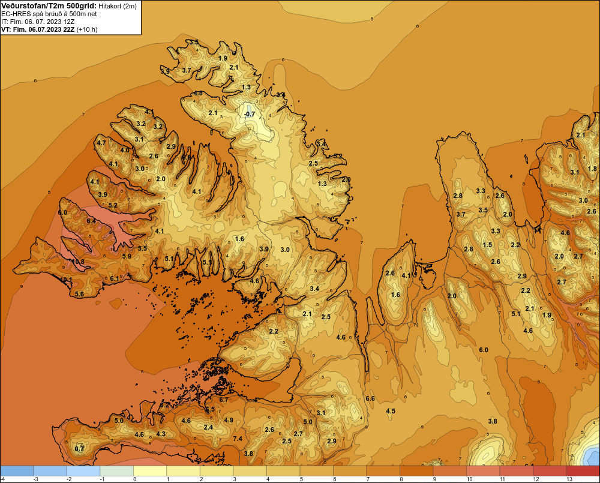Click the 4.7 temperature value

[101, 143]
